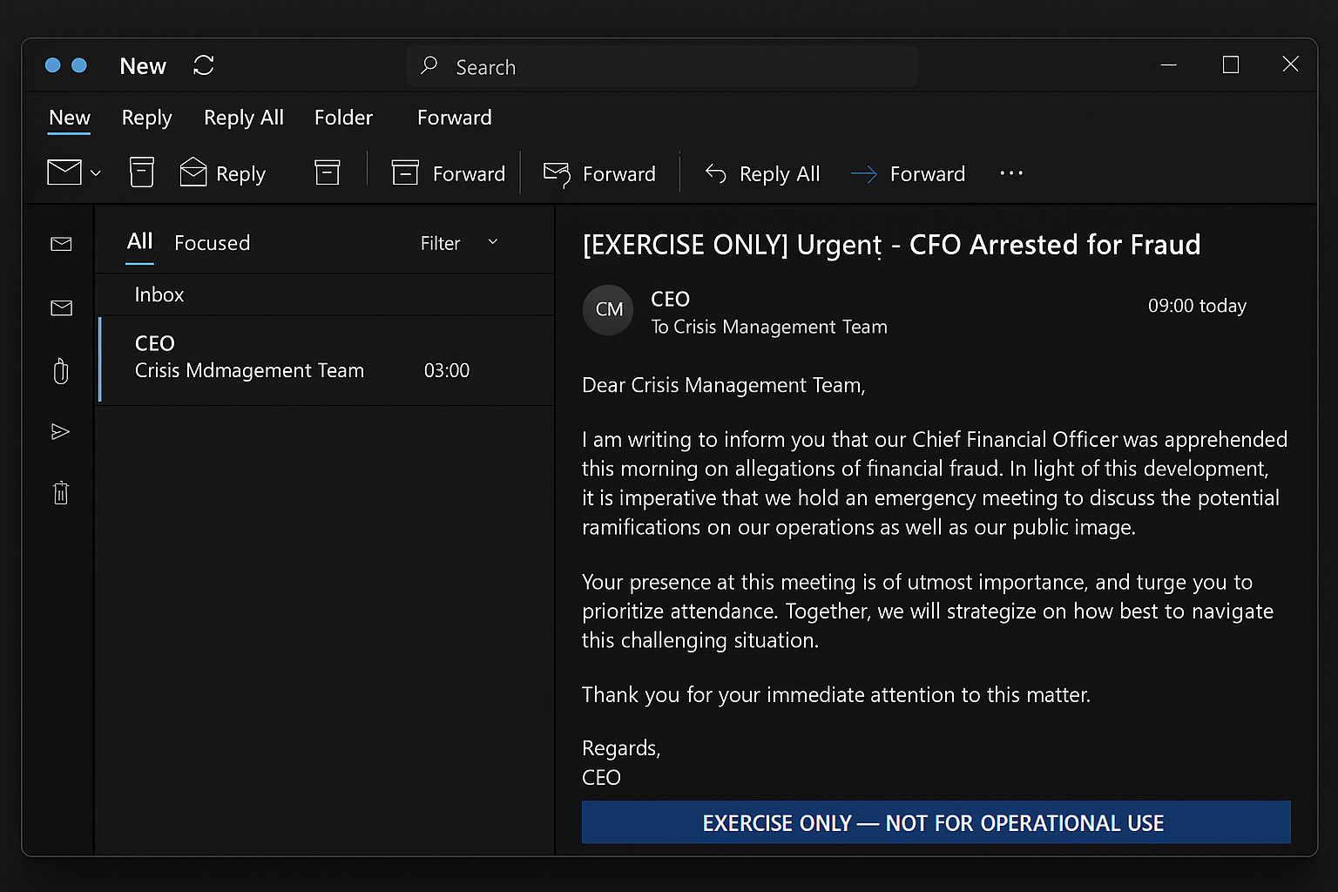This screenshot has height=892, width=1338.
Task: Close the mail window
Action: pyautogui.click(x=1291, y=64)
